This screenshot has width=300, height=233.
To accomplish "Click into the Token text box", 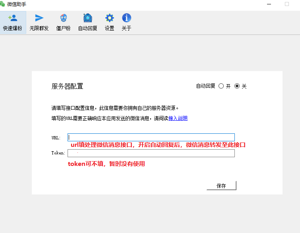I will click(x=151, y=153).
